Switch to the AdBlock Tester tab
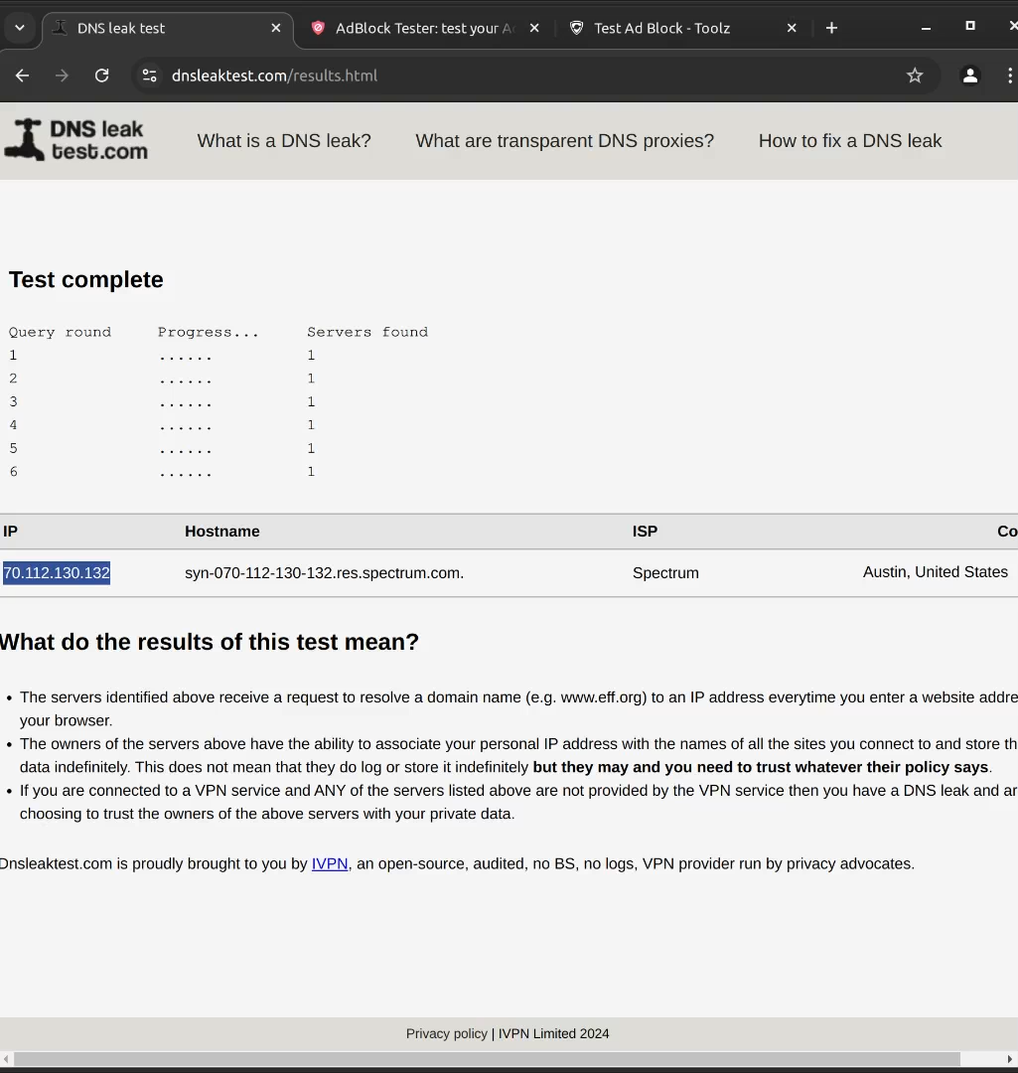Viewport: 1018px width, 1073px height. 424,28
